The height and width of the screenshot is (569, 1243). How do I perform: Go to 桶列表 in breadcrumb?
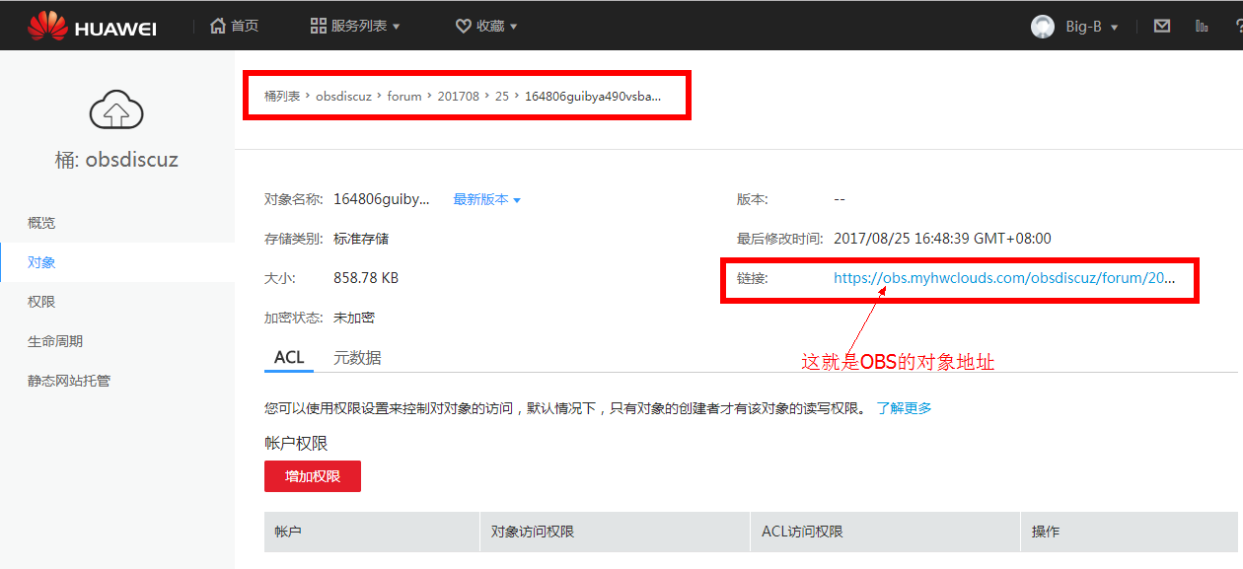282,97
